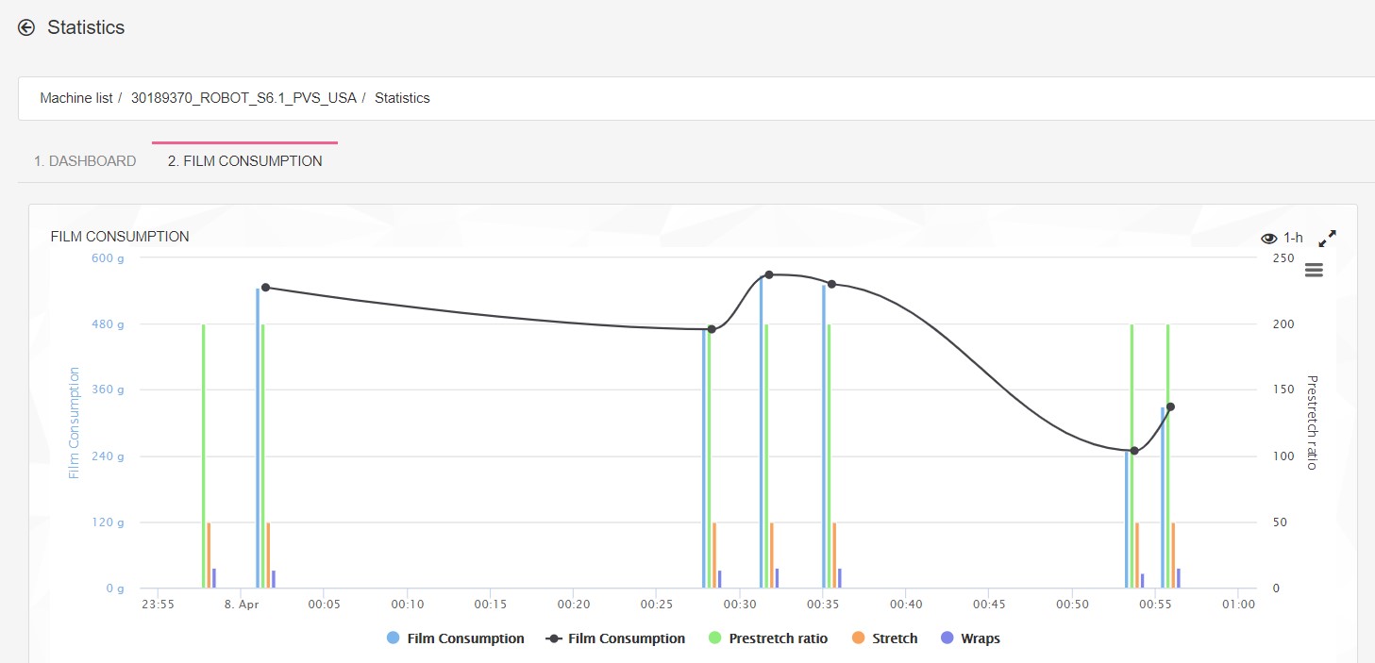
Task: Click the orange Stretch legend dot
Action: coord(858,638)
